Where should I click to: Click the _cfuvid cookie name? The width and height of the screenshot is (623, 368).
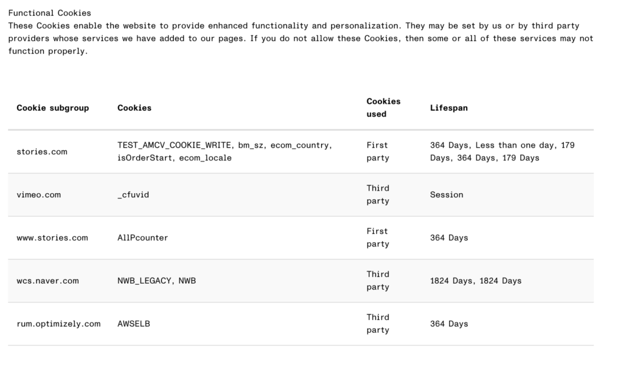pyautogui.click(x=133, y=195)
